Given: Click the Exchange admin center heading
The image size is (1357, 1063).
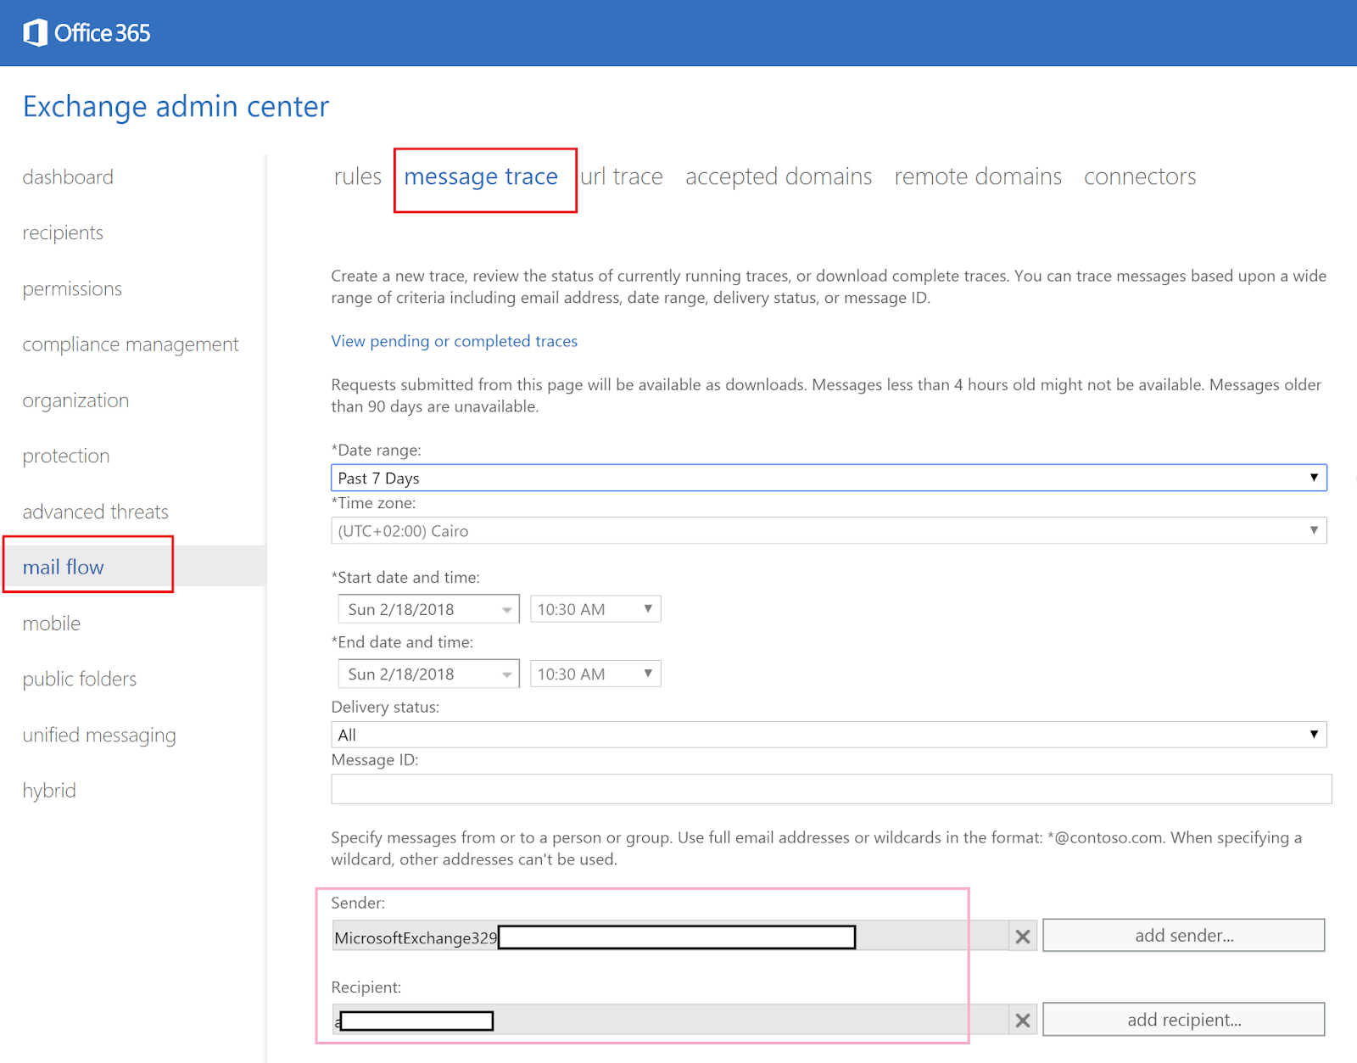Looking at the screenshot, I should point(176,107).
